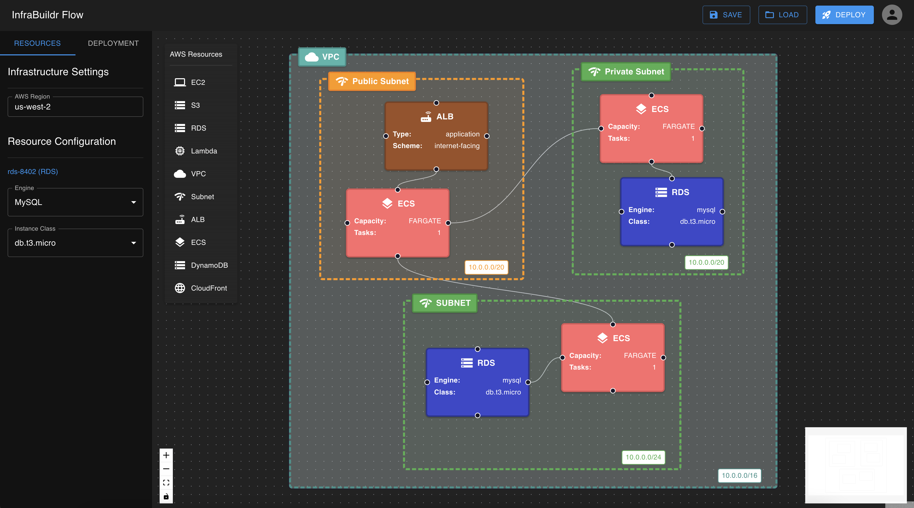The image size is (914, 508).
Task: Click the canvas minimap
Action: [856, 465]
